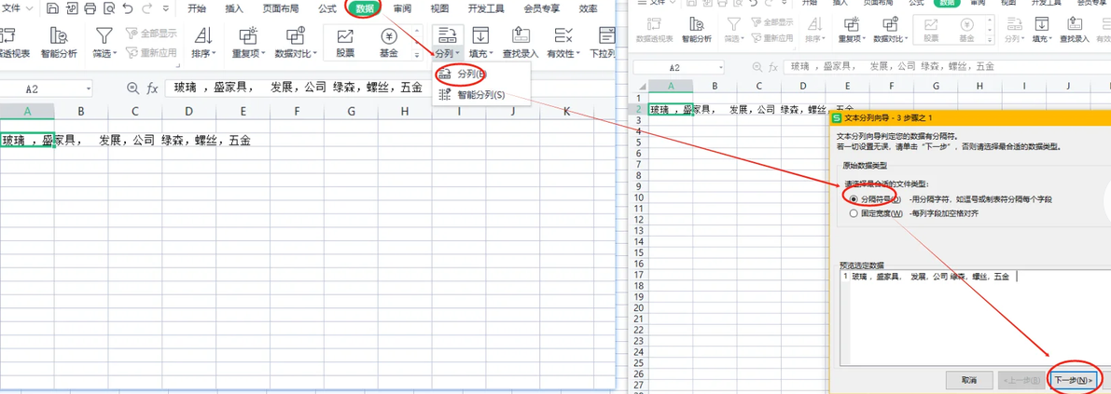This screenshot has width=1111, height=394.
Task: Open 基金 fund data type in left window
Action: [x=388, y=43]
